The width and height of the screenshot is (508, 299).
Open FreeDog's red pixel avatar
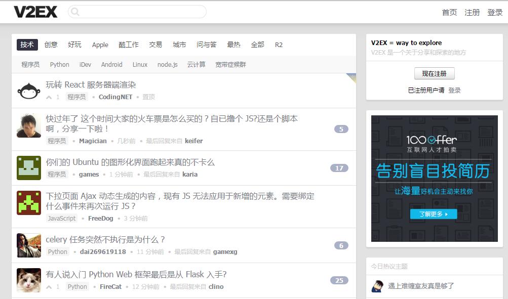click(x=29, y=203)
